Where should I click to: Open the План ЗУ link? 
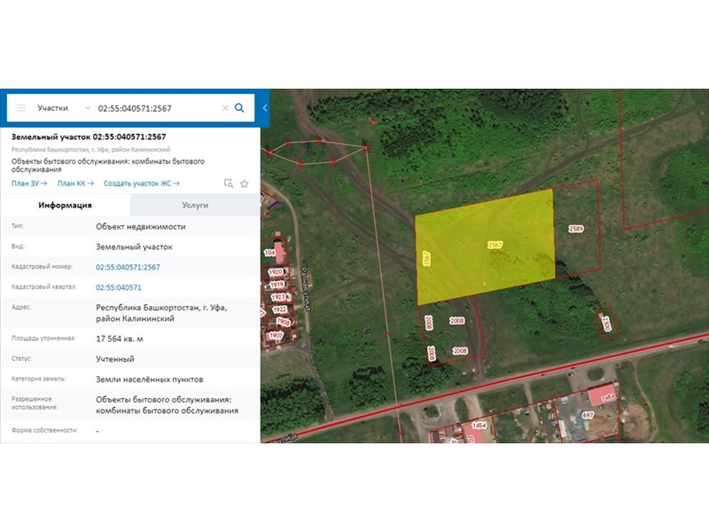pyautogui.click(x=29, y=184)
